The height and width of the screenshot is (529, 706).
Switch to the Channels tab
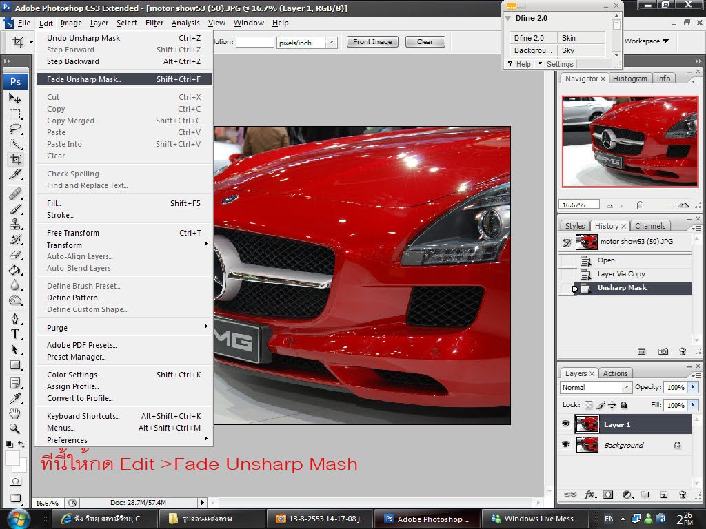click(x=649, y=226)
